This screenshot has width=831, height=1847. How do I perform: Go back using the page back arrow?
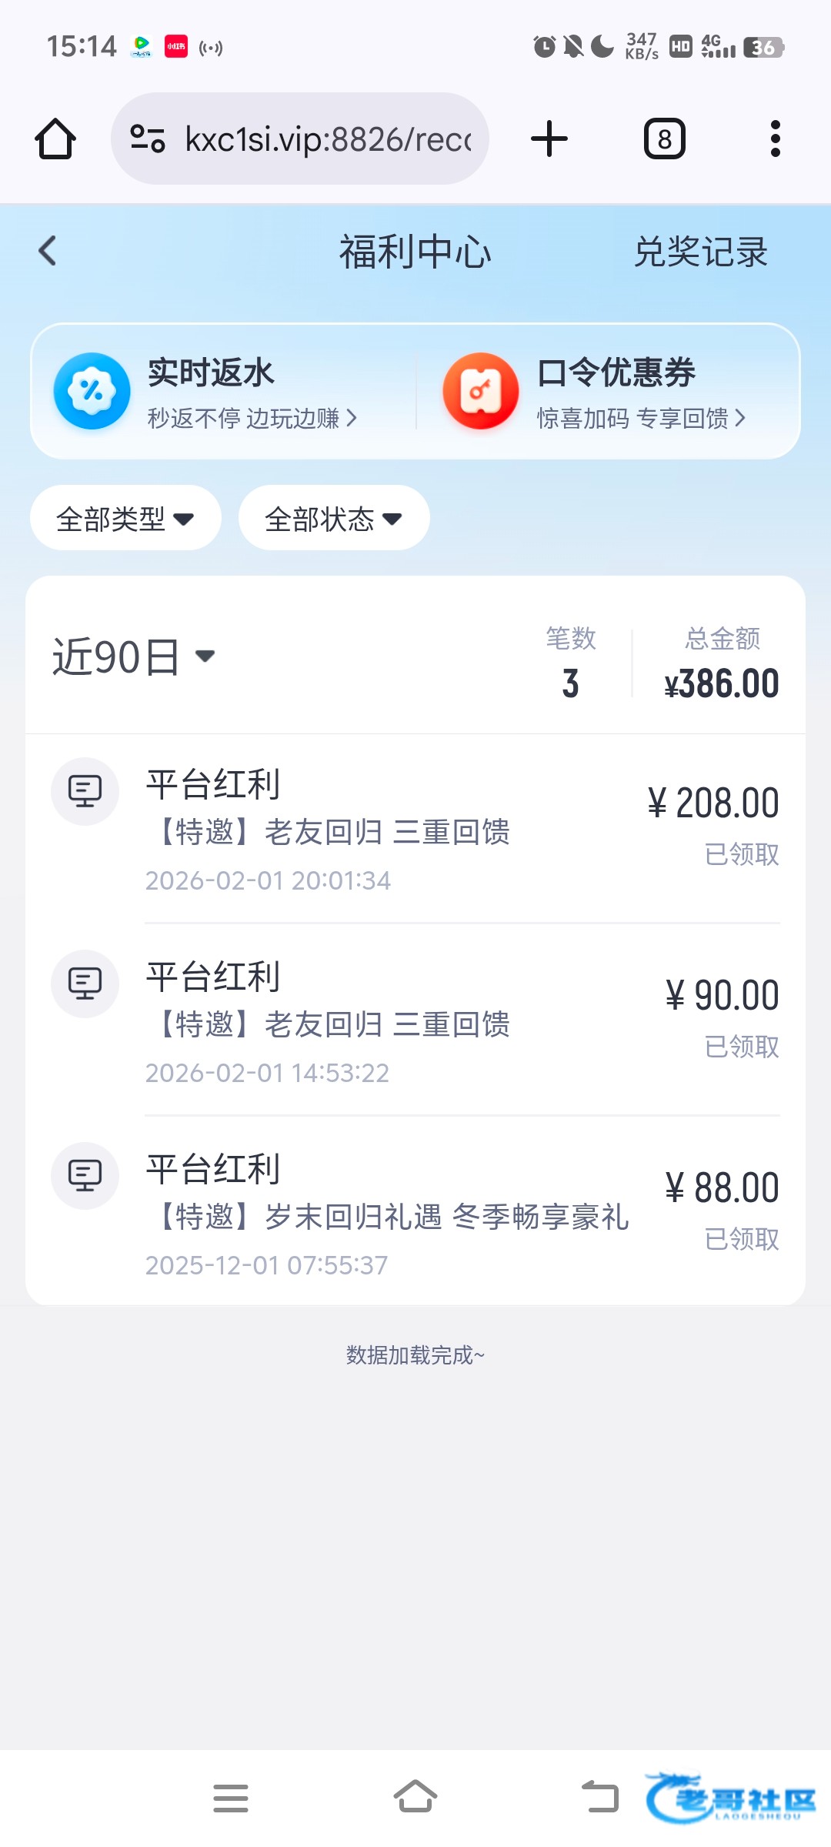tap(48, 251)
